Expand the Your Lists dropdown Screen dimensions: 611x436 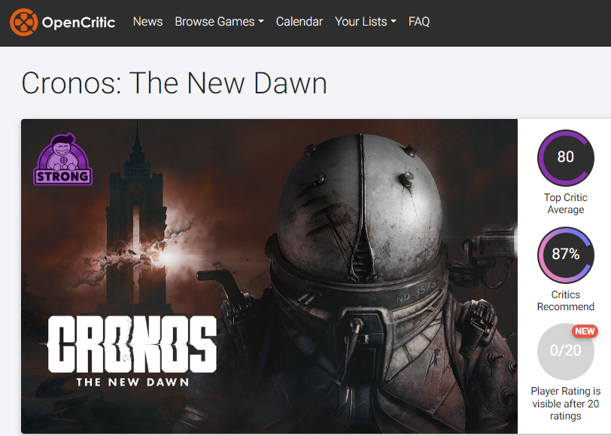pos(366,21)
